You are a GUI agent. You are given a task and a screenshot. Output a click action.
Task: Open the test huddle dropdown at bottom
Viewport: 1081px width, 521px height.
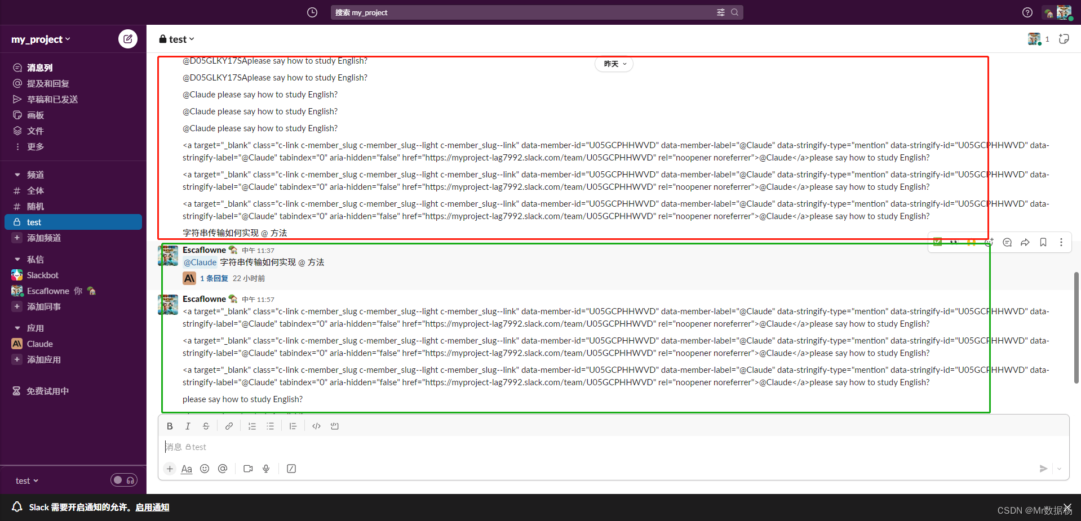point(26,480)
